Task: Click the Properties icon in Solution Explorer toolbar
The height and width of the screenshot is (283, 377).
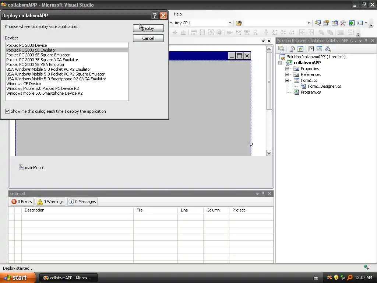Action: coord(281,49)
